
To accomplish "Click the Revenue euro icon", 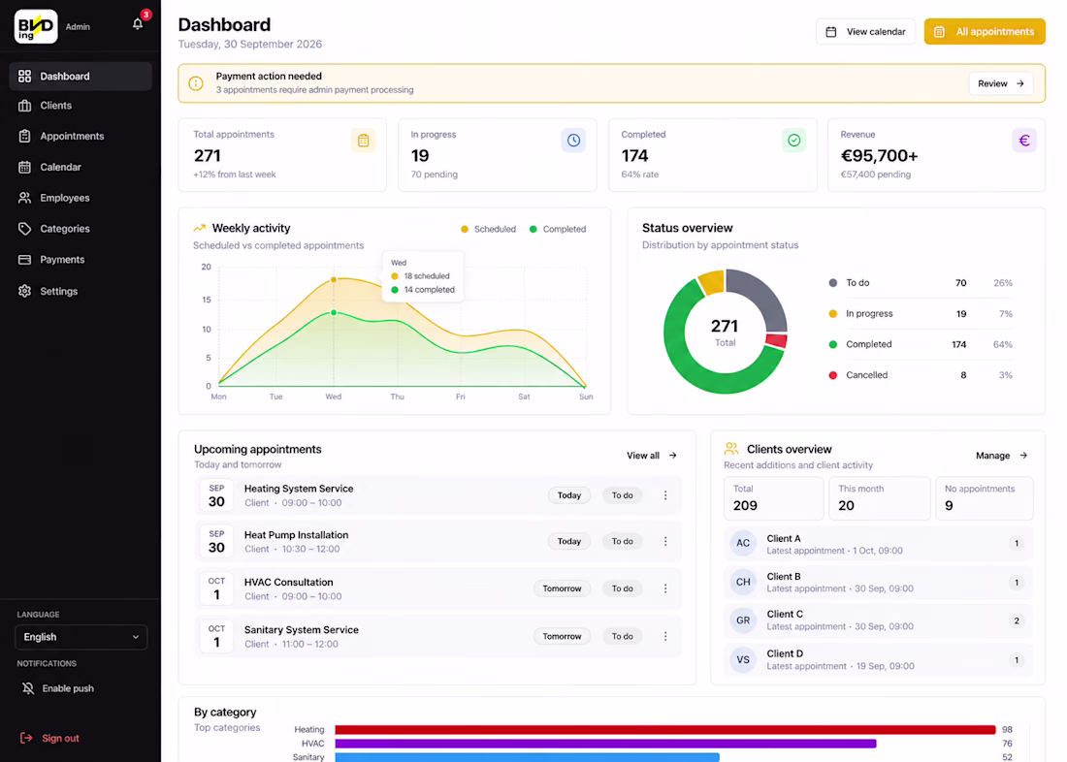I will click(1024, 141).
